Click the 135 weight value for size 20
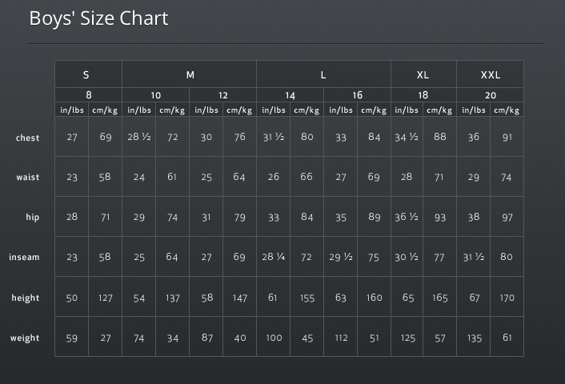Image resolution: width=565 pixels, height=384 pixels. (474, 338)
